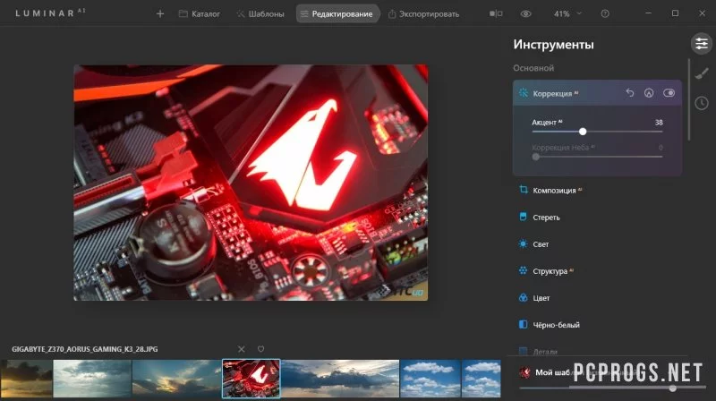
Task: Open the help question mark icon
Action: point(605,13)
